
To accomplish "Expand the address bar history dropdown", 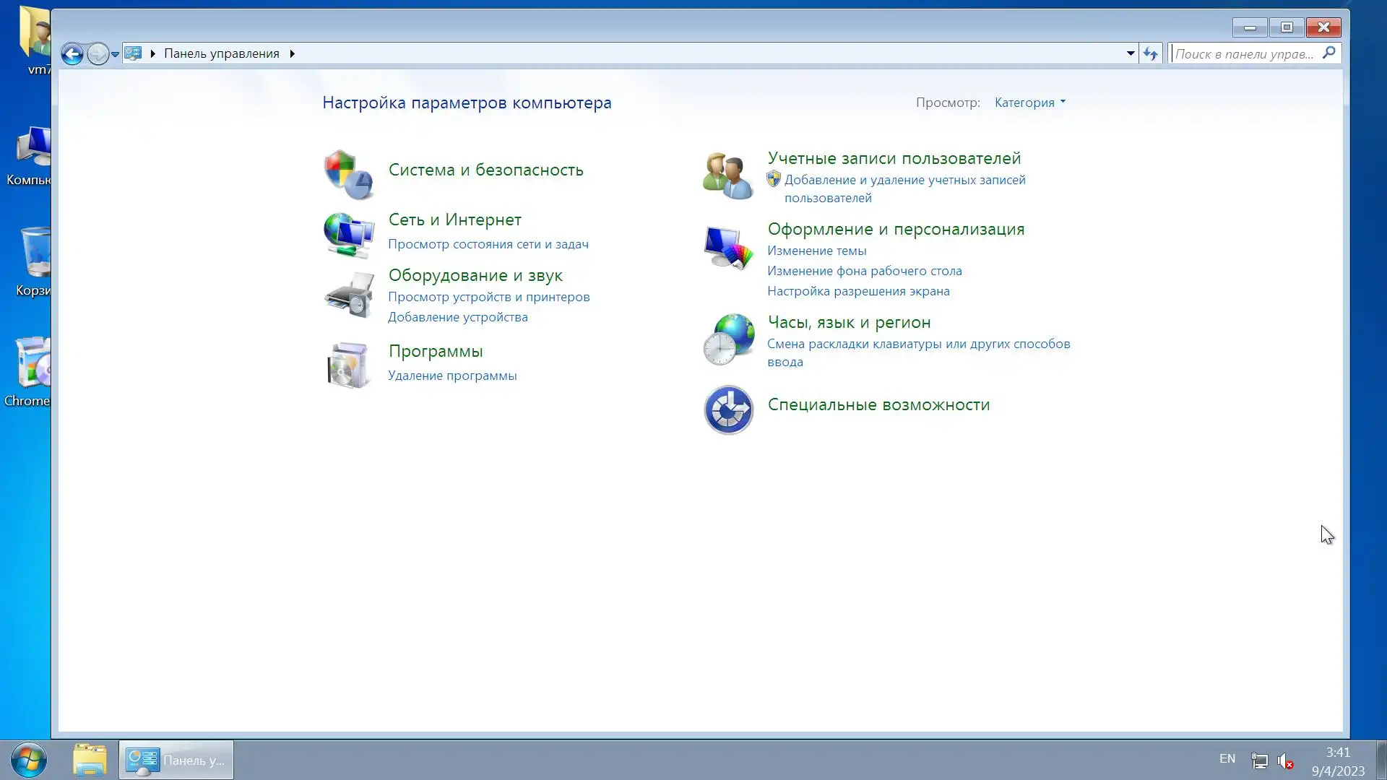I will click(1131, 53).
